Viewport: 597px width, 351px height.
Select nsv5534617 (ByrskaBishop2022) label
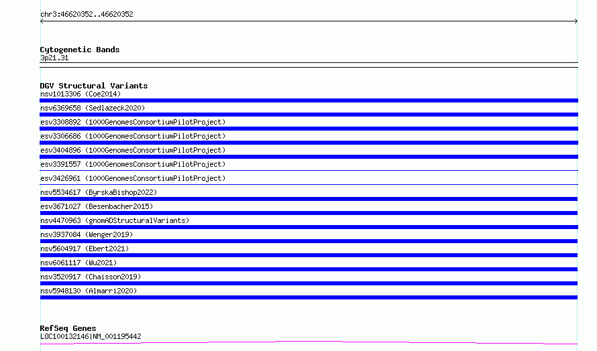99,192
